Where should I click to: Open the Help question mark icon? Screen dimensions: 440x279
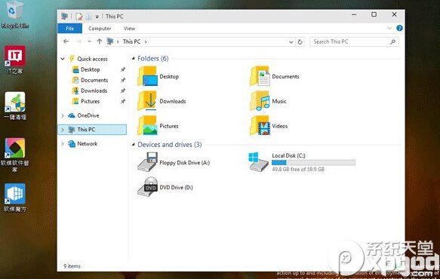click(399, 28)
